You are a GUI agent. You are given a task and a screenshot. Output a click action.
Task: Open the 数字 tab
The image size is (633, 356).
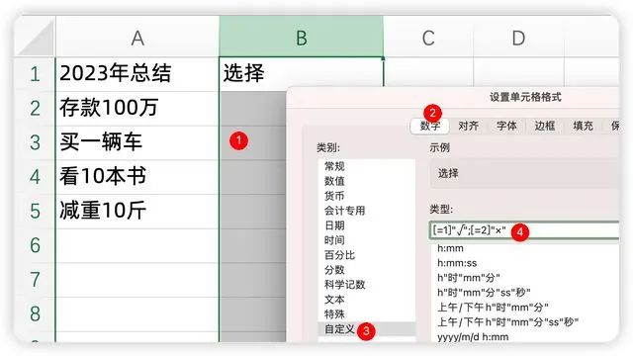[x=430, y=126]
